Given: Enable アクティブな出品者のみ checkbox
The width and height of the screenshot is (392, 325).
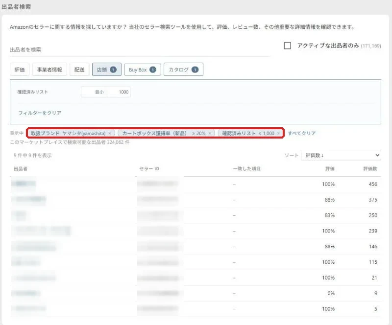Looking at the screenshot, I should coord(287,46).
